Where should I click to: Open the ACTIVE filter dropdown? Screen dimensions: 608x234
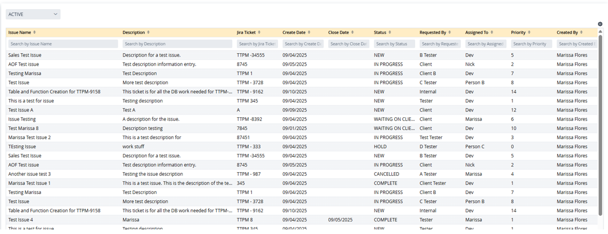[33, 14]
